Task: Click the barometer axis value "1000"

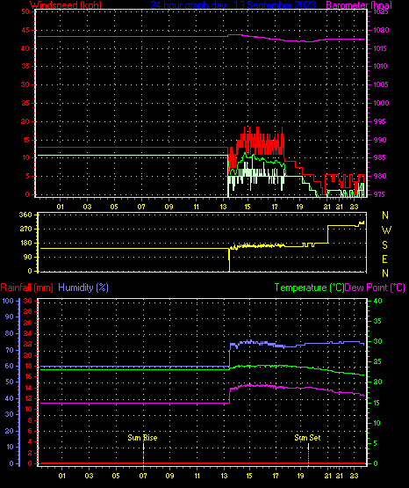Action: 382,103
